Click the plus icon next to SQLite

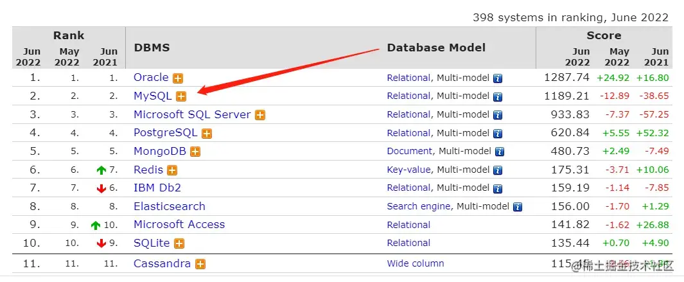point(179,243)
